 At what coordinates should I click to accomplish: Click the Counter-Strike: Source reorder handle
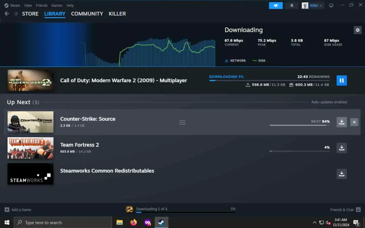pyautogui.click(x=182, y=122)
